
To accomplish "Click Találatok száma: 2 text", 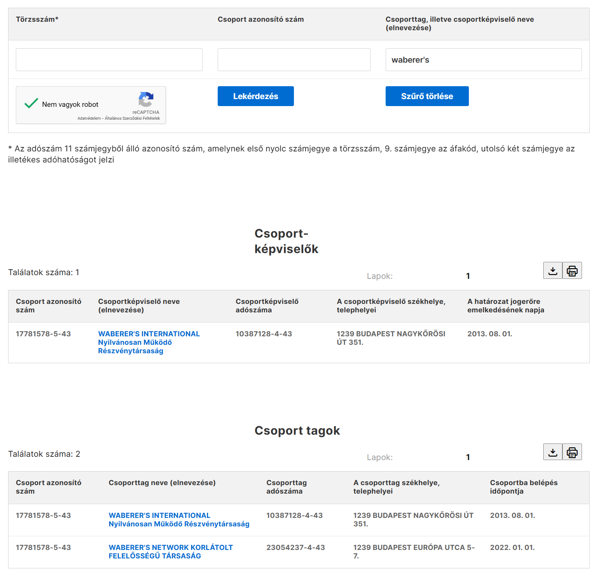I will [44, 454].
